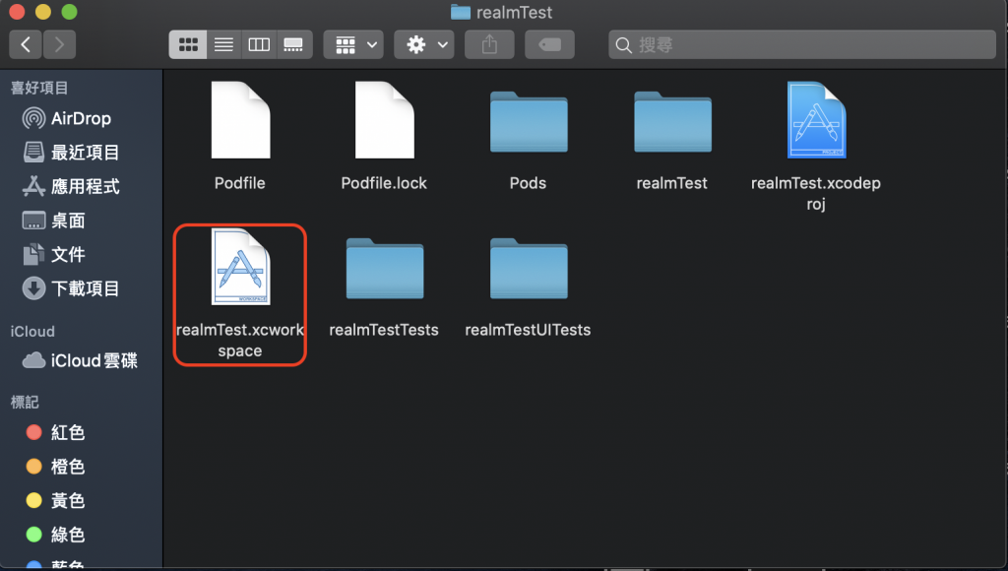Select the realmTest.xcworkspace file icon

click(x=240, y=266)
